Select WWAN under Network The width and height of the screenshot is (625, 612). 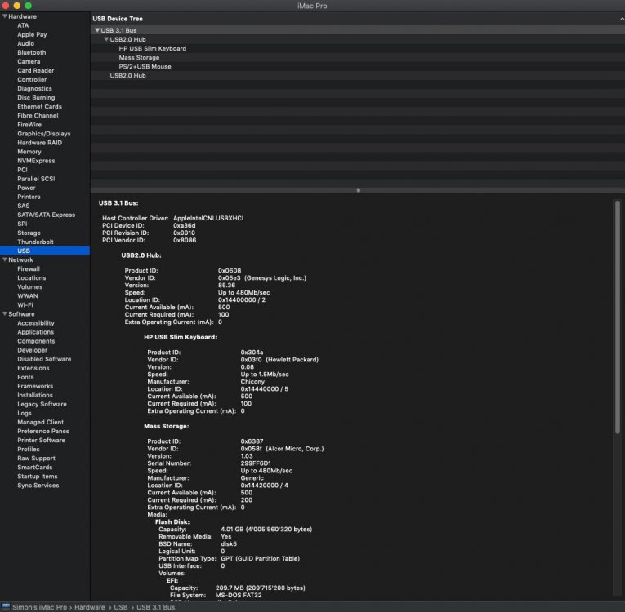(x=28, y=296)
